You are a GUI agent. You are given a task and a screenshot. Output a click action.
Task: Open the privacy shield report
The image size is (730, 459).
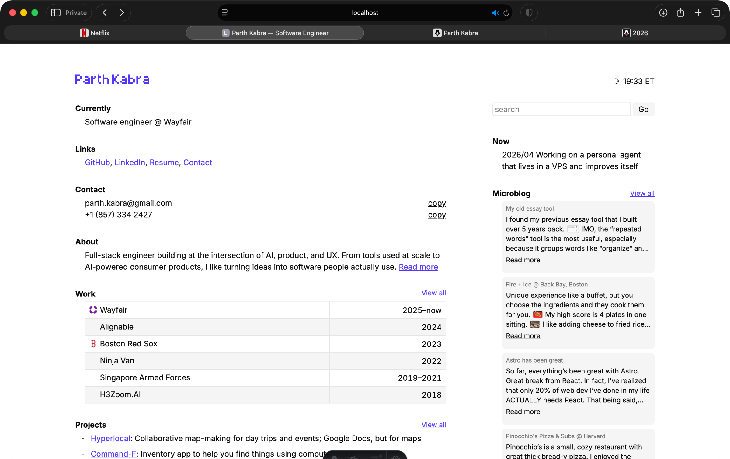click(x=529, y=12)
